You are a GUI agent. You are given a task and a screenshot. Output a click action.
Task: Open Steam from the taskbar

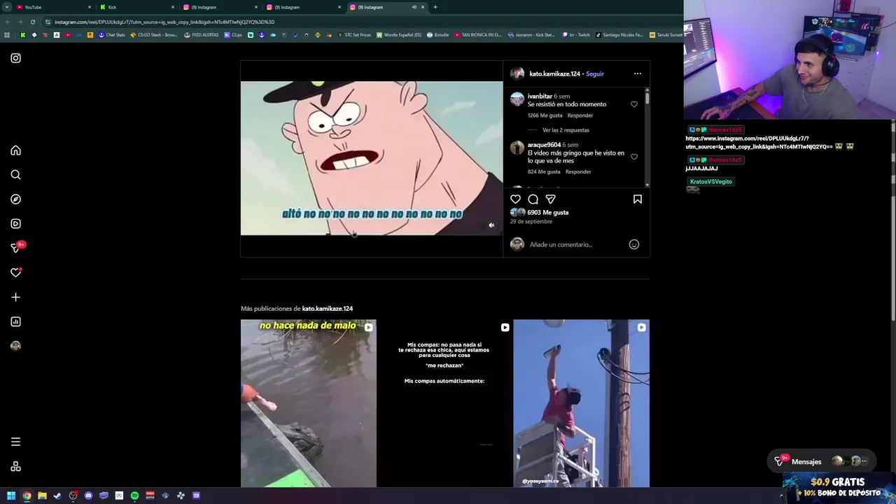tap(57, 496)
